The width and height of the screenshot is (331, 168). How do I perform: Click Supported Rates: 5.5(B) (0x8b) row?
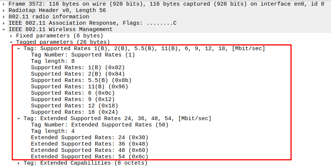point(81,80)
